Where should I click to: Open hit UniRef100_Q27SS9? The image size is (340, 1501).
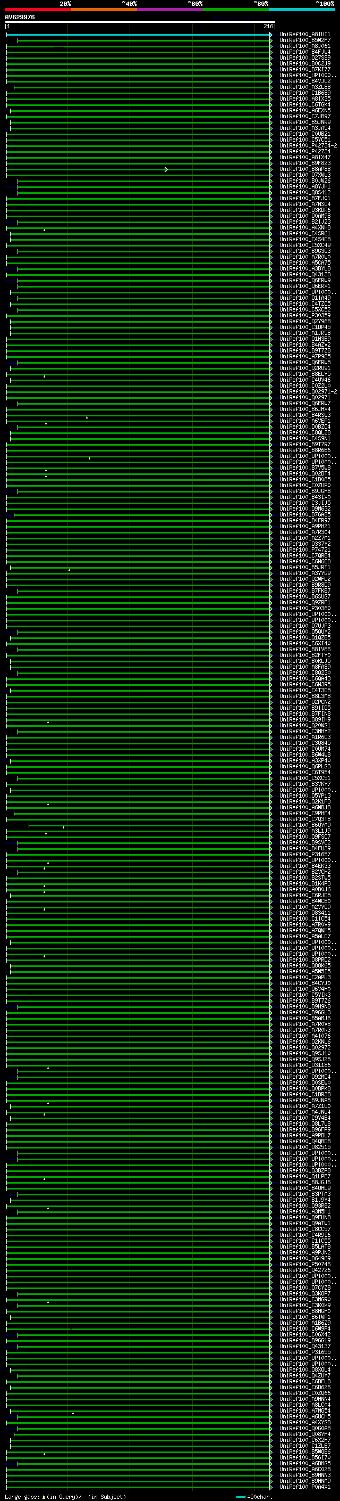(x=304, y=58)
